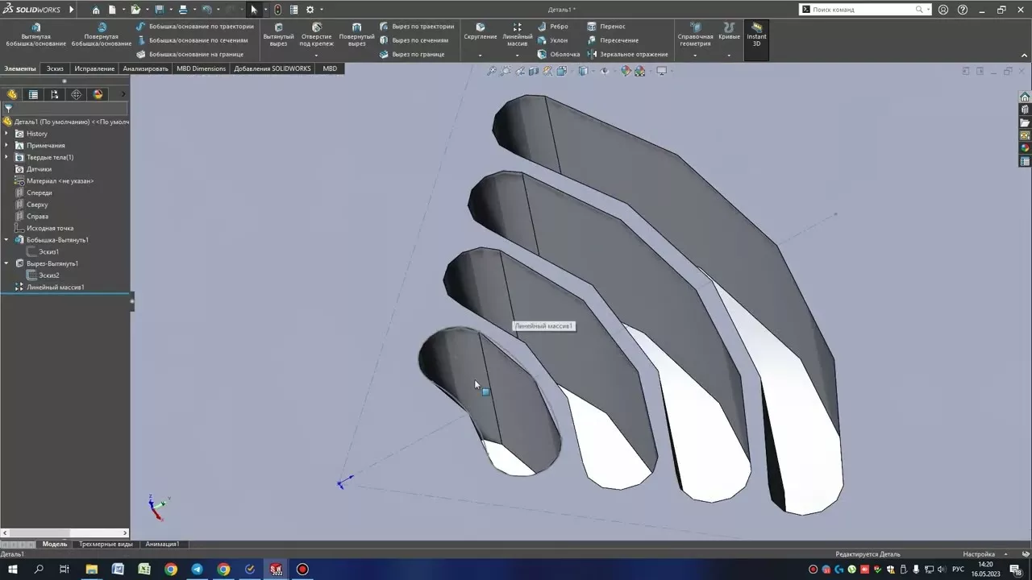Click the Rebuild traffic light icon
The height and width of the screenshot is (580, 1032).
click(x=277, y=10)
